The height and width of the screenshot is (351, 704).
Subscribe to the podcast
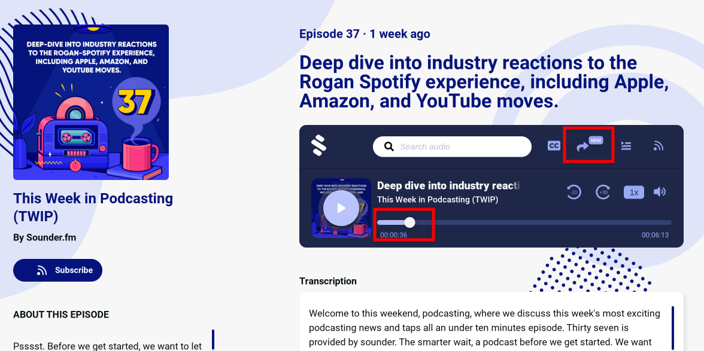pos(58,270)
